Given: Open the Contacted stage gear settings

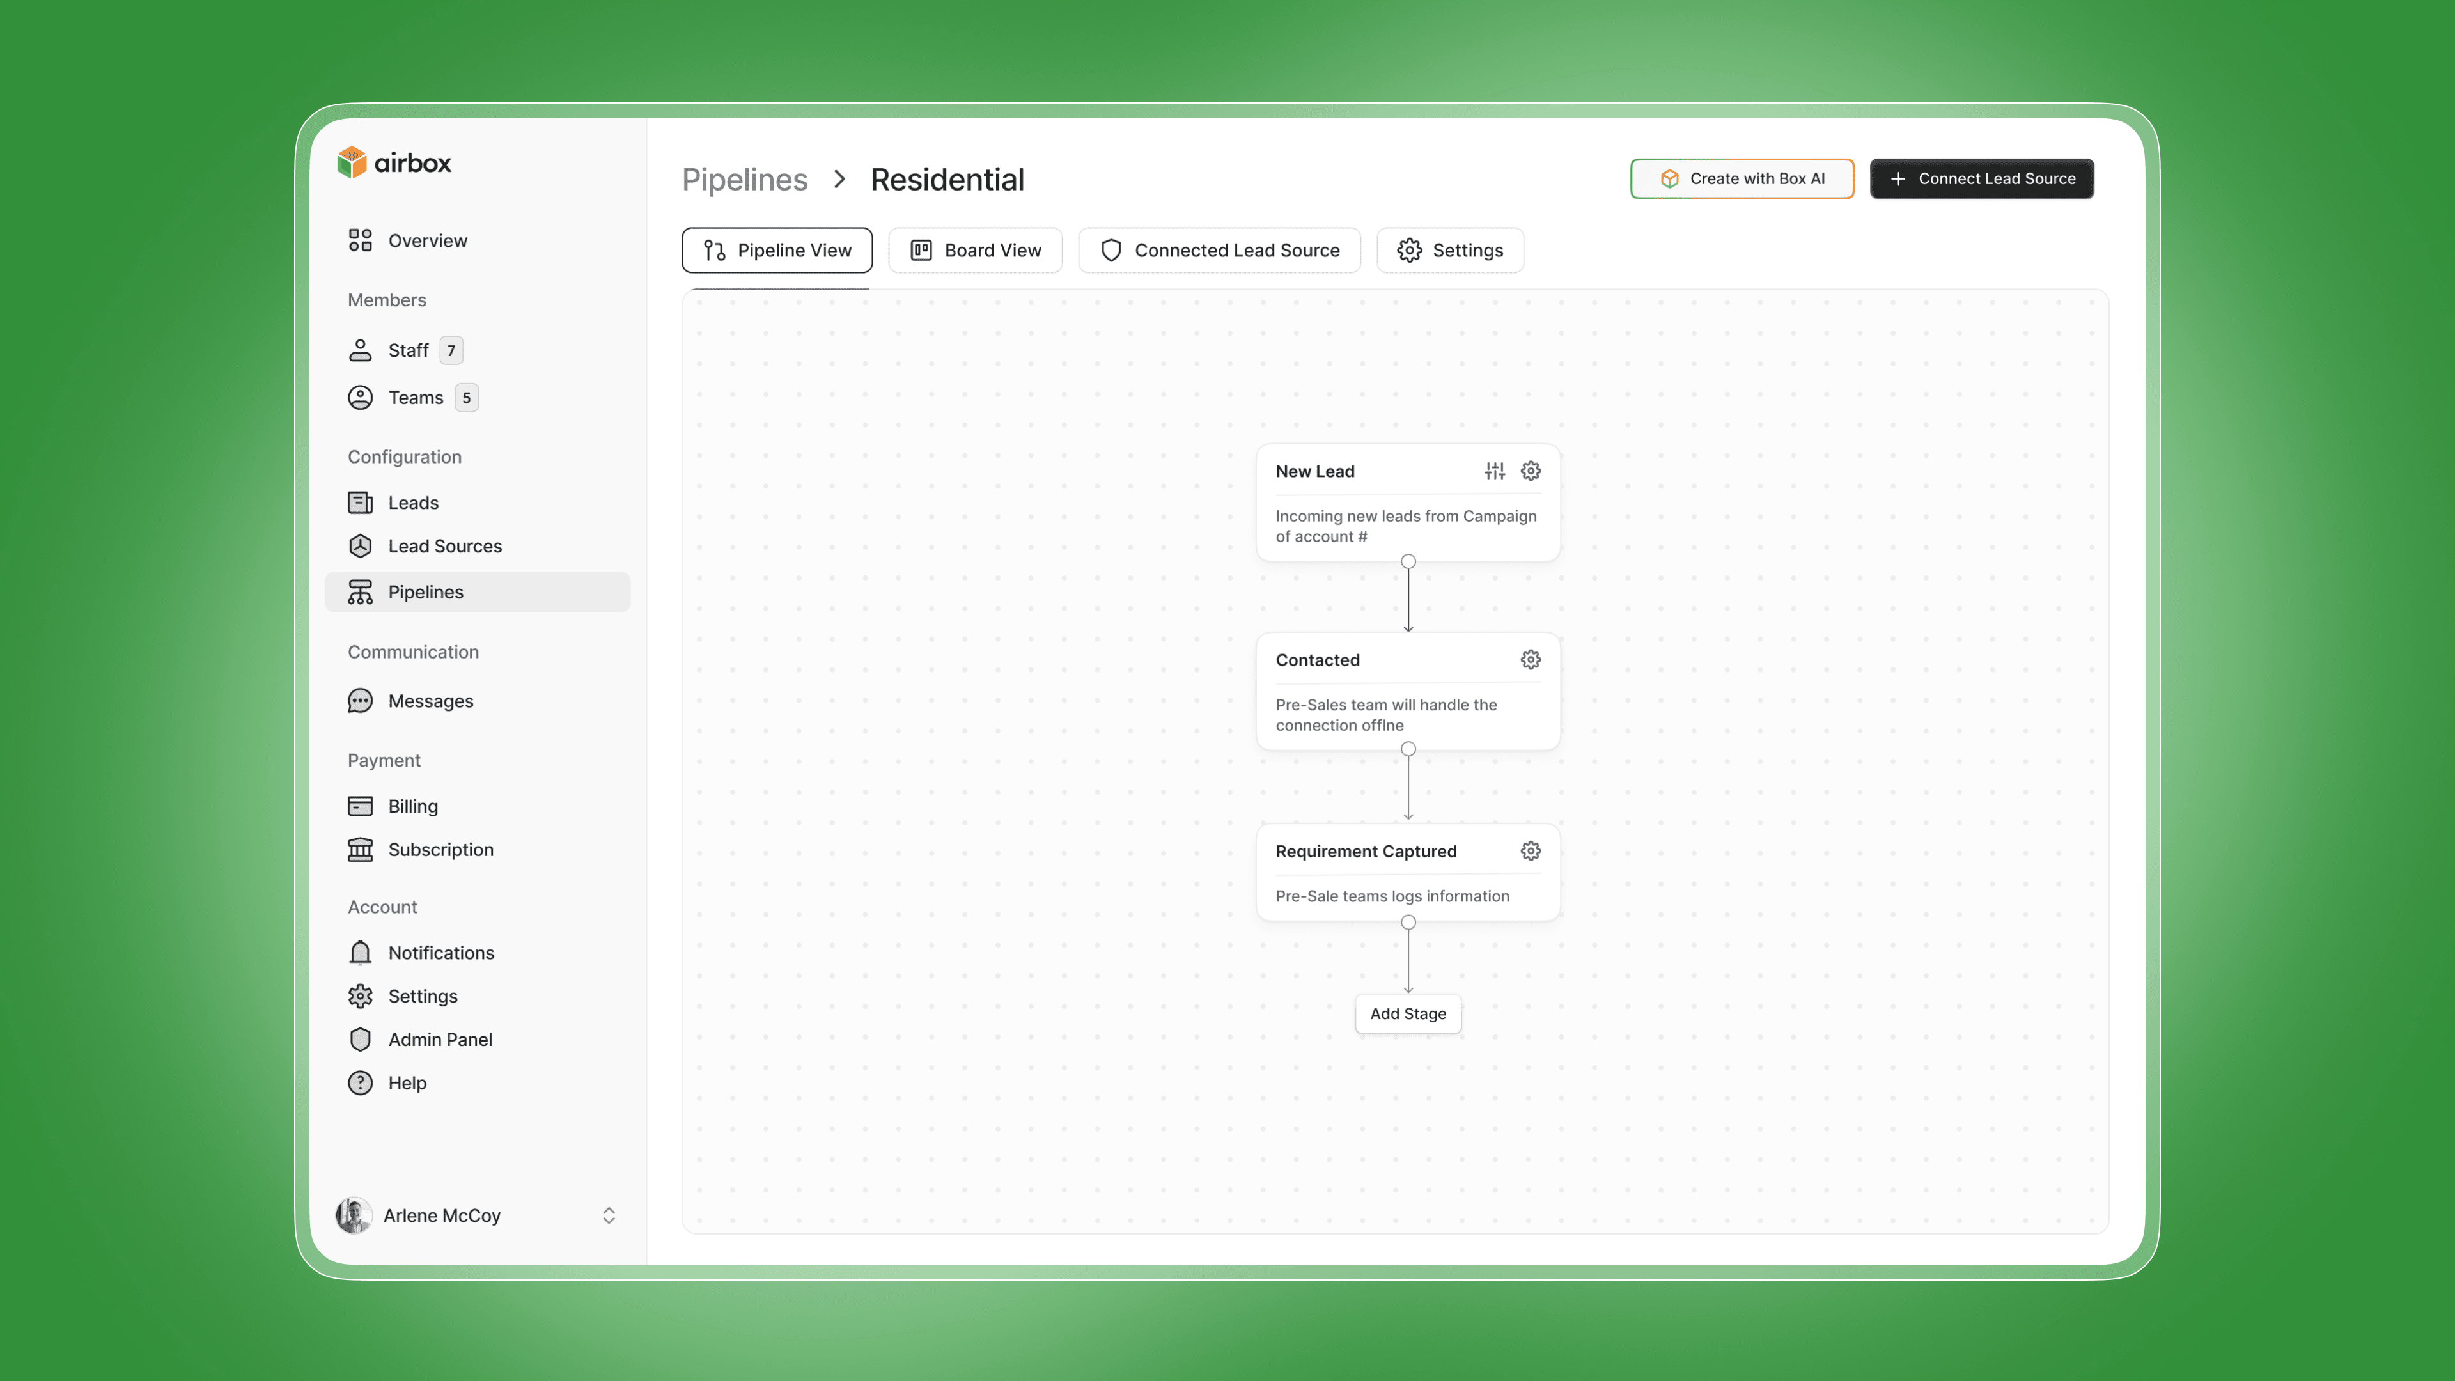Looking at the screenshot, I should pos(1531,660).
